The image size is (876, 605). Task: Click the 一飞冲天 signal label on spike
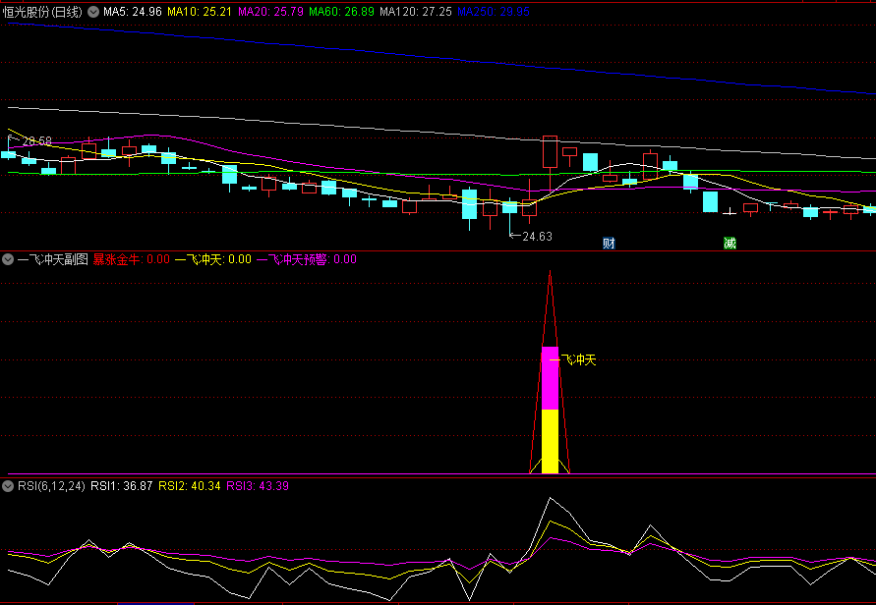(574, 360)
